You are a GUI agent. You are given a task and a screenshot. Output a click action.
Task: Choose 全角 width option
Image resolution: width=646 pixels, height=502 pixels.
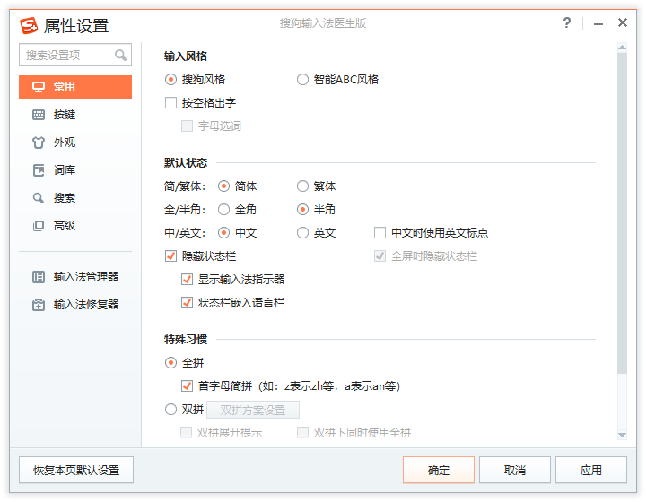[x=223, y=210]
